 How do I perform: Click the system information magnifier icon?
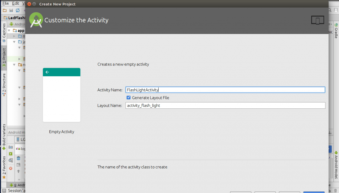11,160
